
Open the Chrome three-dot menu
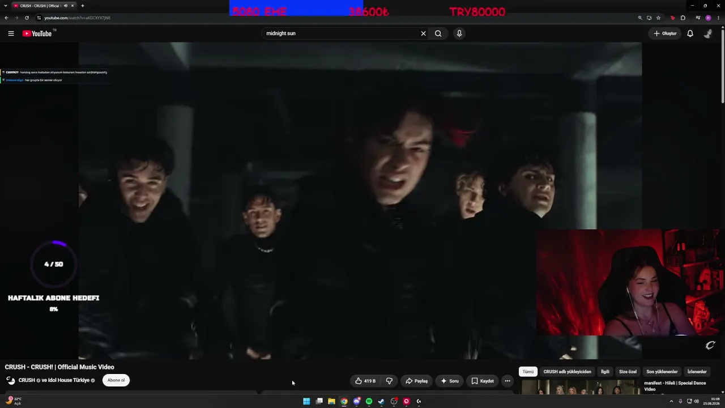718,18
